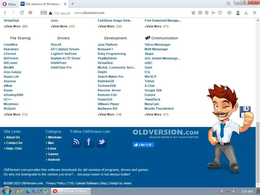
Task: Open the LimeWire link
Action: 10,45
